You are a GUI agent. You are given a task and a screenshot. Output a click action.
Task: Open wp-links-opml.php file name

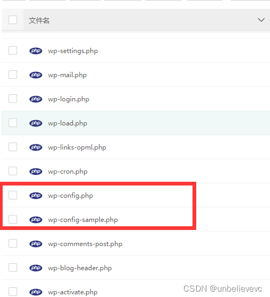point(77,147)
